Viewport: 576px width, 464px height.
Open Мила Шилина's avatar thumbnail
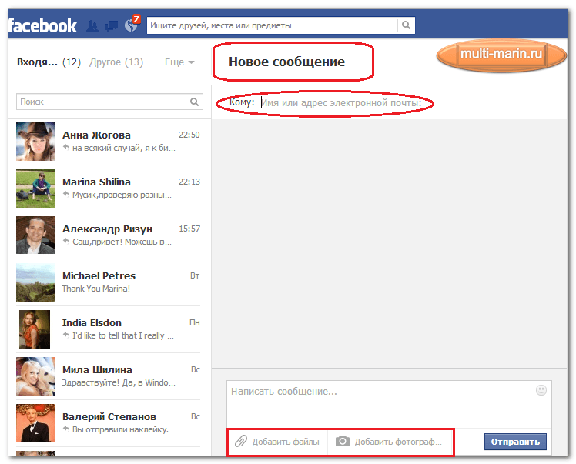[35, 376]
